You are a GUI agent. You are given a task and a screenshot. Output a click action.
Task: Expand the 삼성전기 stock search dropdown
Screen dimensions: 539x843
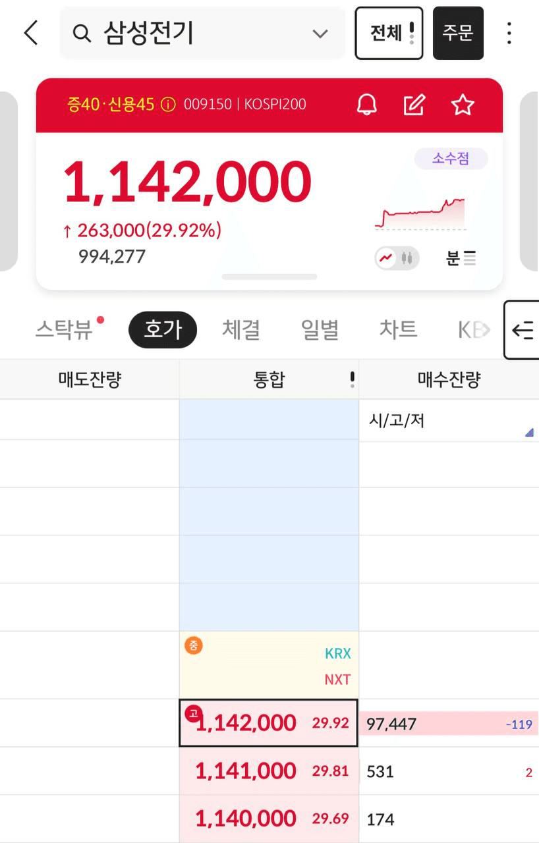coord(320,34)
